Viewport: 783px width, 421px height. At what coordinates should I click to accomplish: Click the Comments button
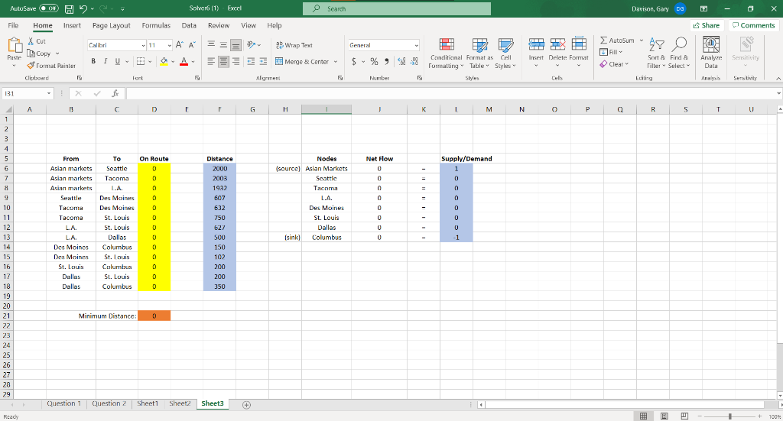click(753, 25)
